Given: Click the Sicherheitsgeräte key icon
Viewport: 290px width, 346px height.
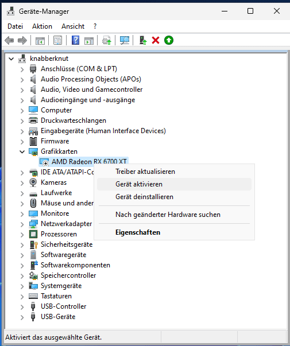Looking at the screenshot, I should [x=33, y=244].
